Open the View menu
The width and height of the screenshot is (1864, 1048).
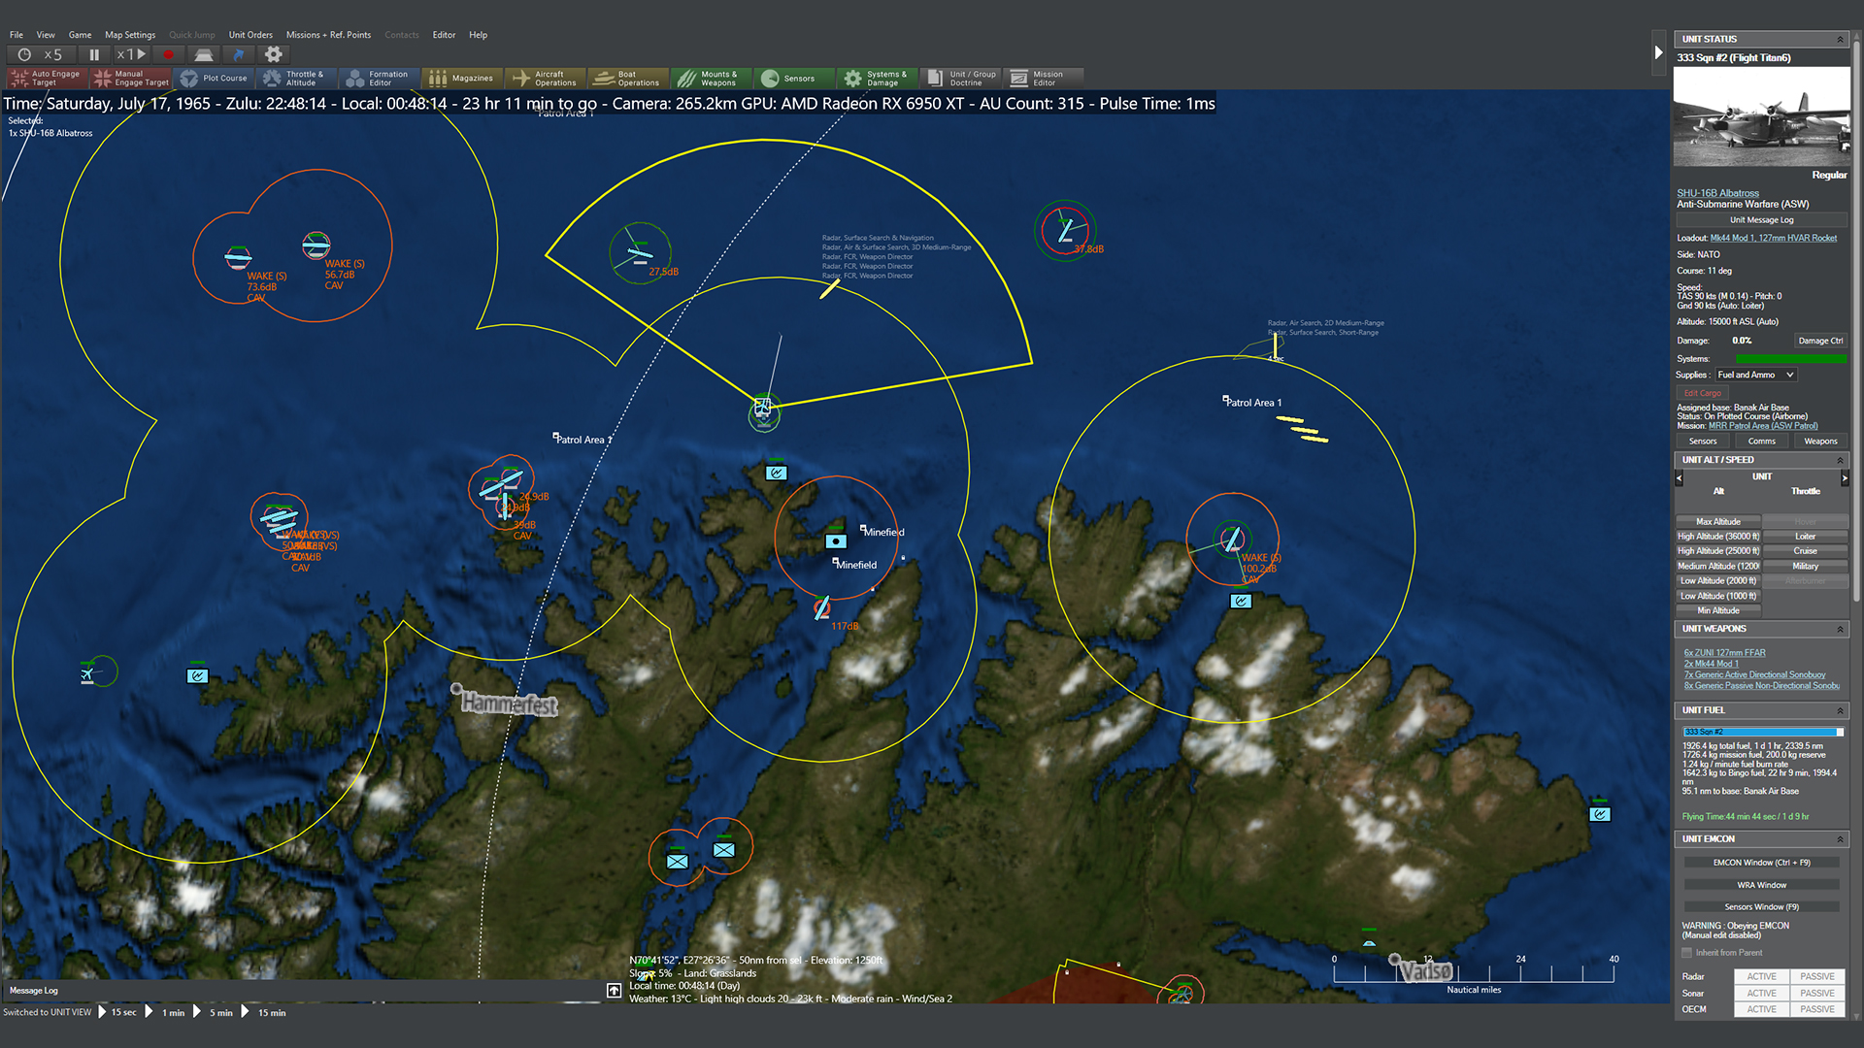pyautogui.click(x=46, y=35)
